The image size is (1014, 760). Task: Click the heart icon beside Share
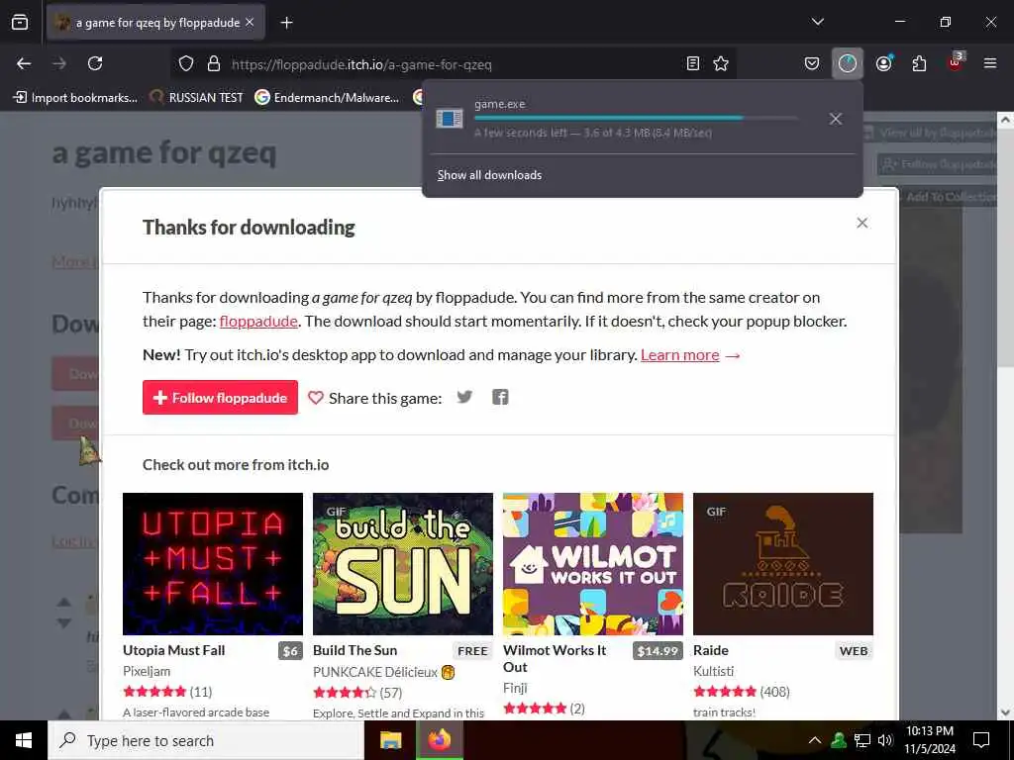(x=316, y=398)
